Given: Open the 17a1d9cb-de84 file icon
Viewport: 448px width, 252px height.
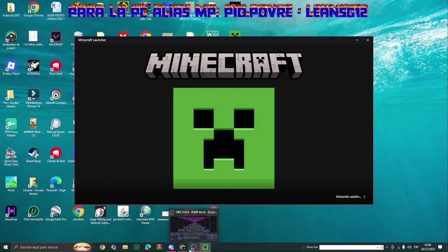Looking at the screenshot, I should click(33, 38).
